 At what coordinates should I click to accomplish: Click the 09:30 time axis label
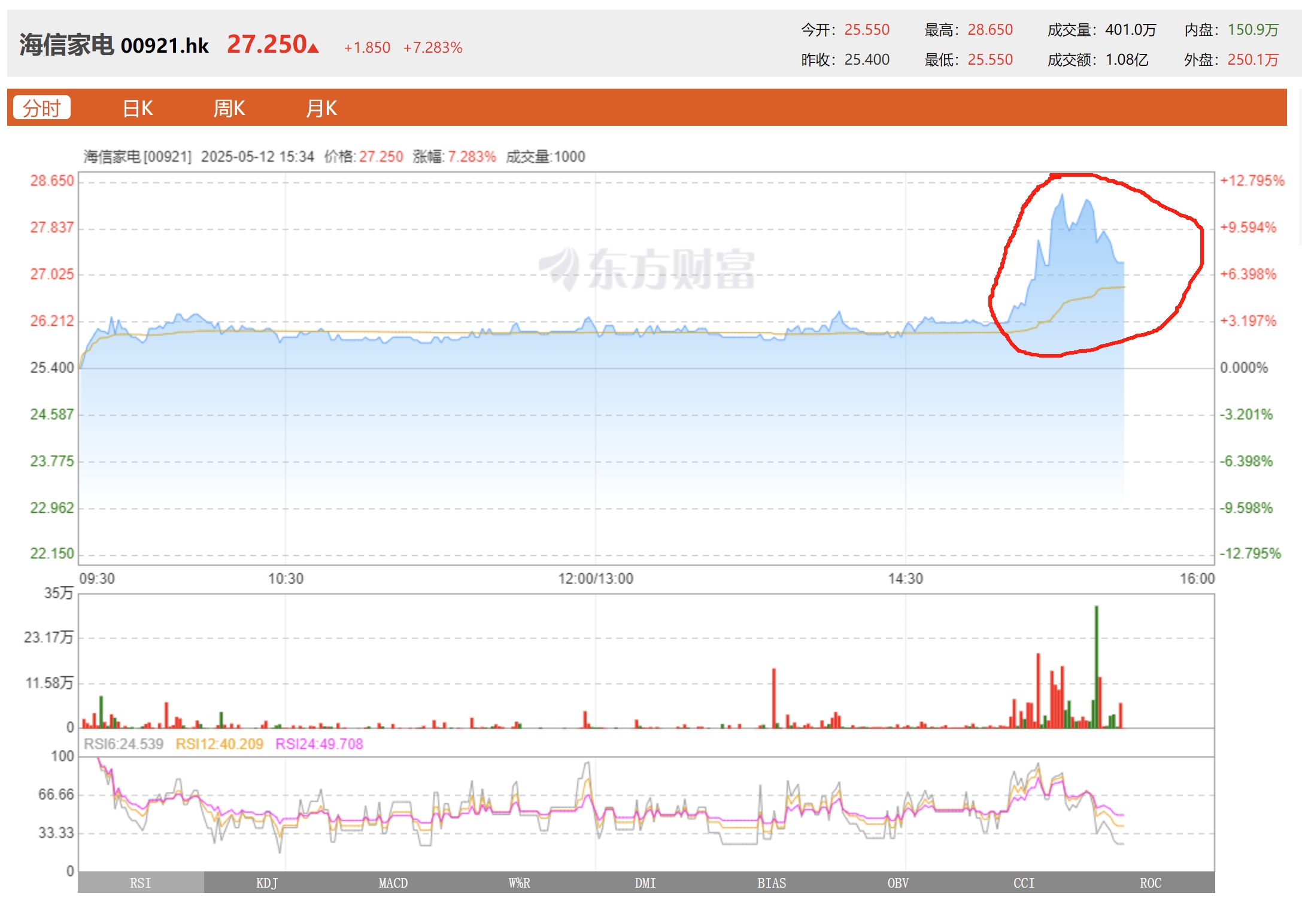pyautogui.click(x=97, y=579)
